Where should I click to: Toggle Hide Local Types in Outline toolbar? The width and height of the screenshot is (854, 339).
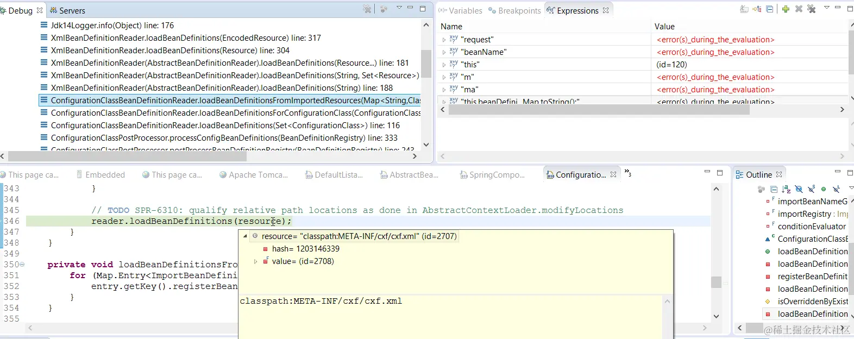pos(836,189)
